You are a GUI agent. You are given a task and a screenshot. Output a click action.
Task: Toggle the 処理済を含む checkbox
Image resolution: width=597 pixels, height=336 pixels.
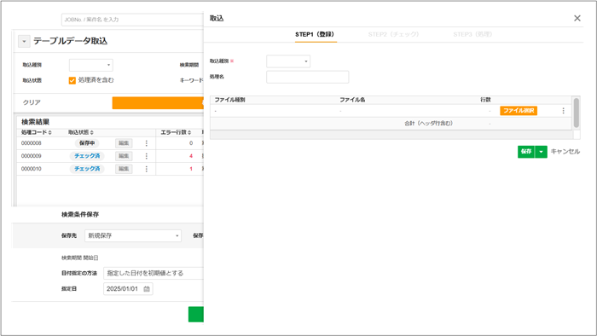72,80
